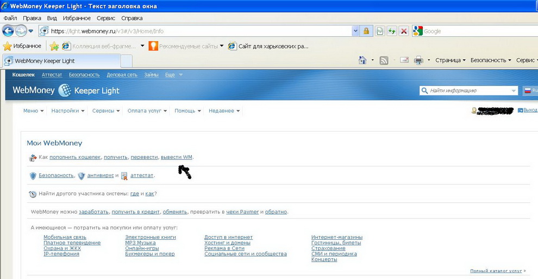Click the WebMoney globe logo
The image size is (538, 279).
[x=65, y=90]
